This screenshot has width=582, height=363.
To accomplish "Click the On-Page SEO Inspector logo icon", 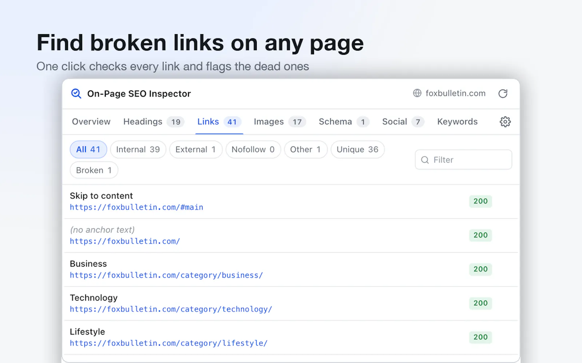I will [76, 94].
